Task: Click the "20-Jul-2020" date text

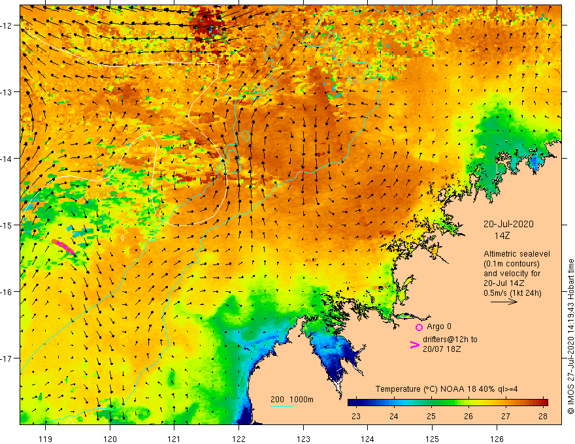Action: click(508, 224)
